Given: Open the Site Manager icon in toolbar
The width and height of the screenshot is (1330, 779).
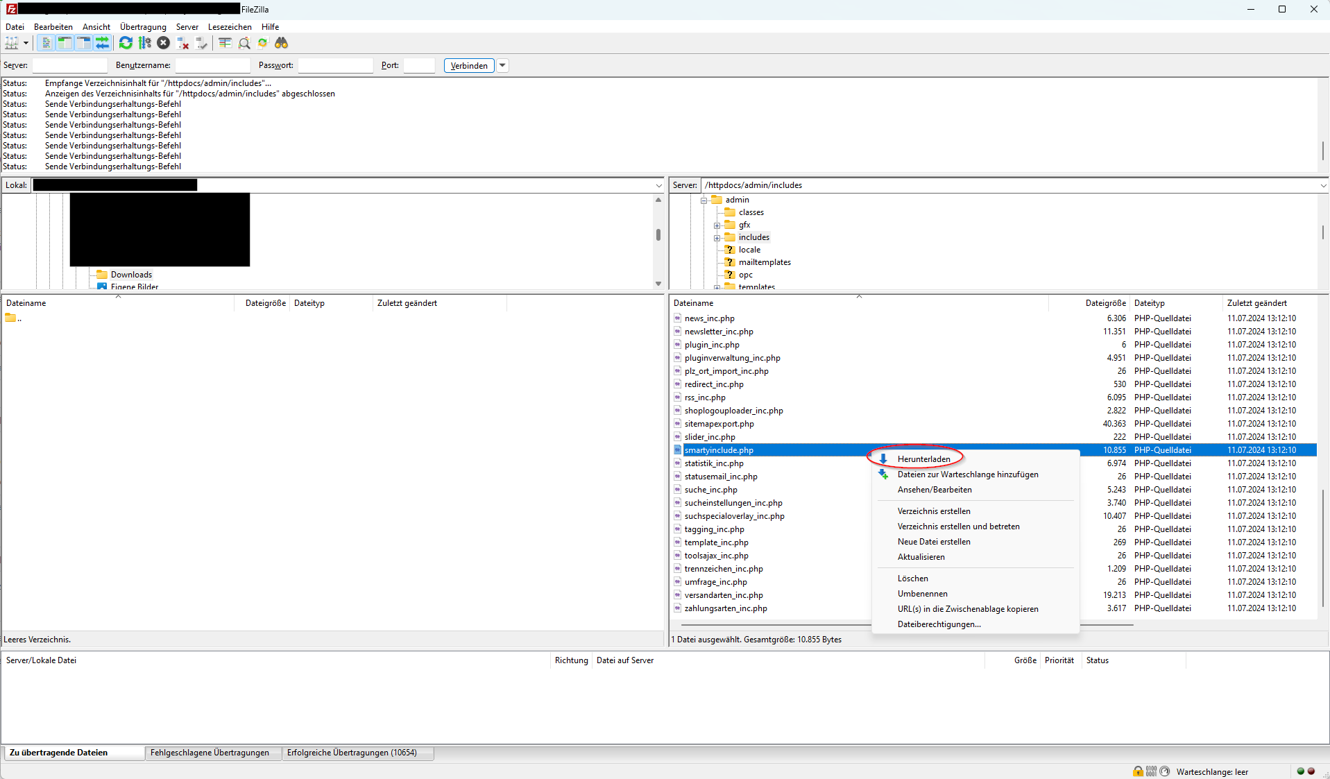Looking at the screenshot, I should pyautogui.click(x=12, y=43).
